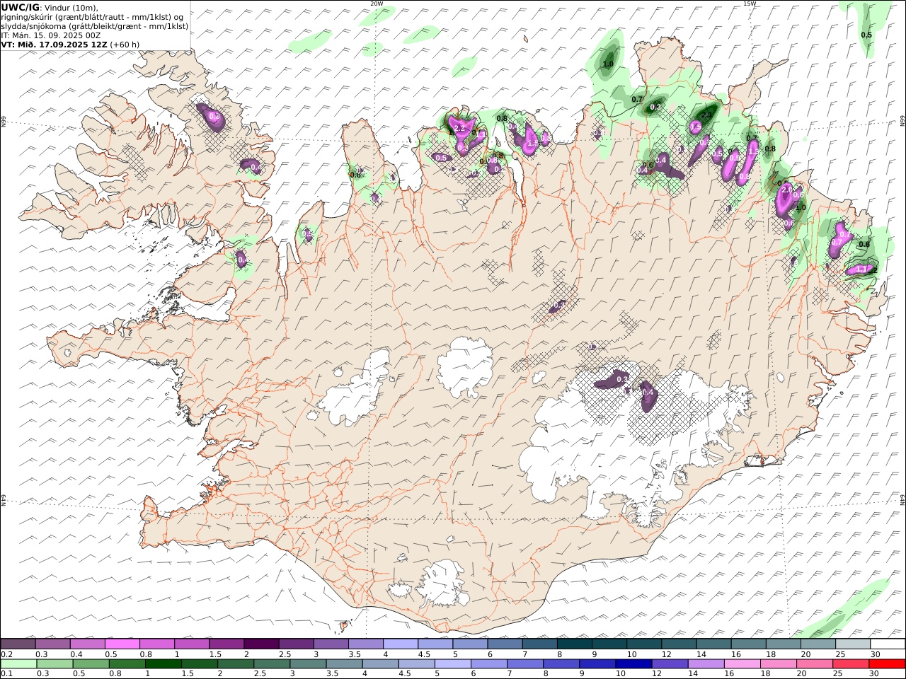
Task: Select the snow-scale swatch between 25 and 30
Action: point(853,644)
